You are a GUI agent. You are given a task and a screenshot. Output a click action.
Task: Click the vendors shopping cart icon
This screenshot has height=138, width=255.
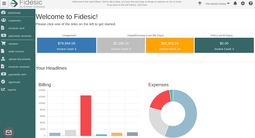[3, 44]
